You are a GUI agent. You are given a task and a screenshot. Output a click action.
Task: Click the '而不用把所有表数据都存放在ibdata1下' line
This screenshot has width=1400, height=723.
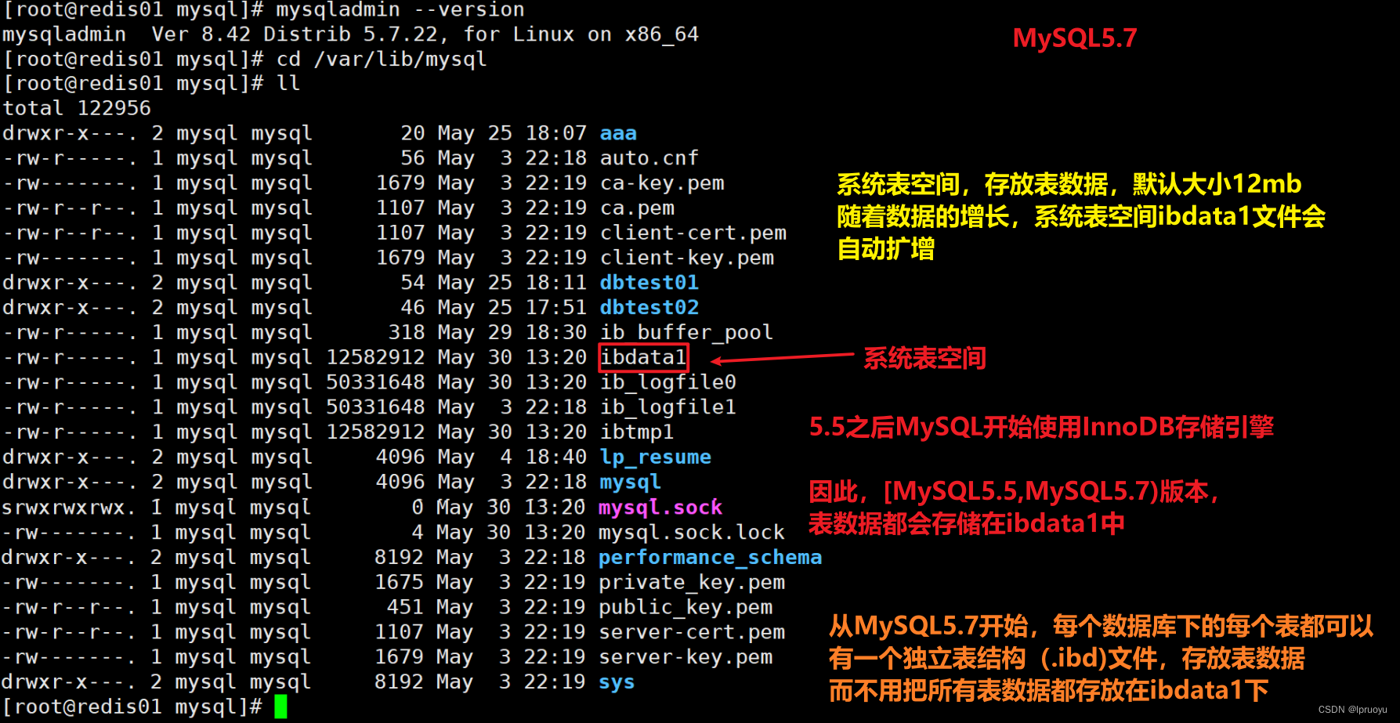1049,690
